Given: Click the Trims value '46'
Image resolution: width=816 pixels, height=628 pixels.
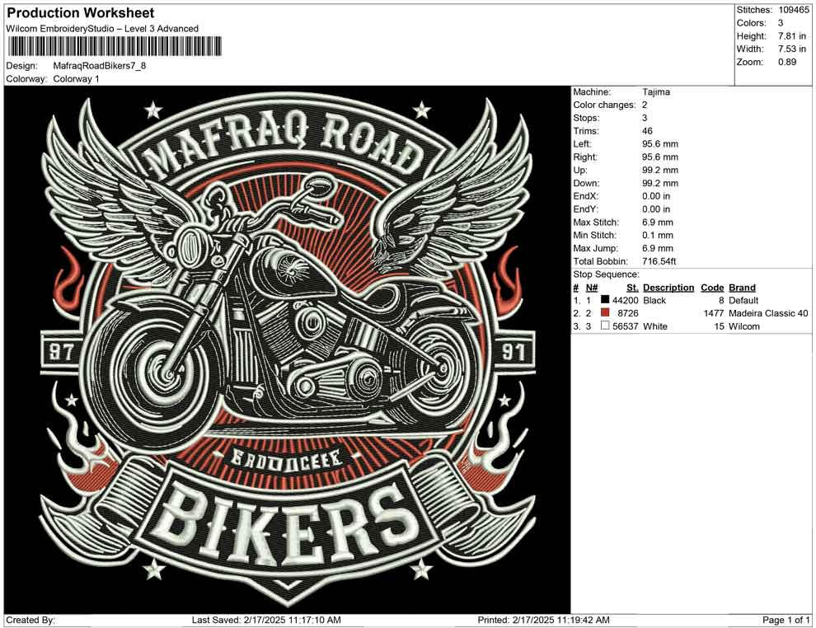Looking at the screenshot, I should pyautogui.click(x=647, y=131).
